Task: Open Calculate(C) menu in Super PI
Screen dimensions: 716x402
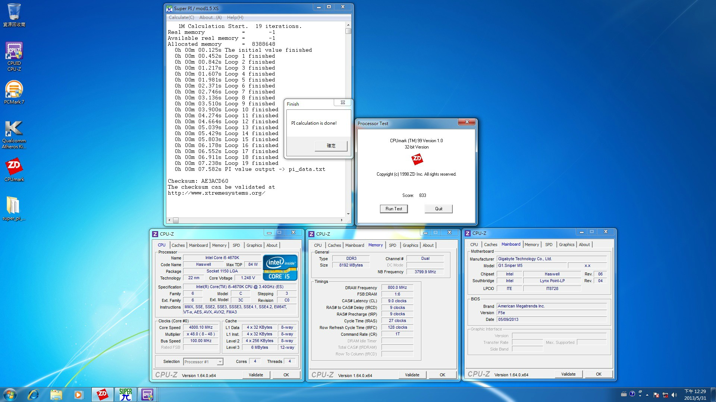Action: point(181,17)
